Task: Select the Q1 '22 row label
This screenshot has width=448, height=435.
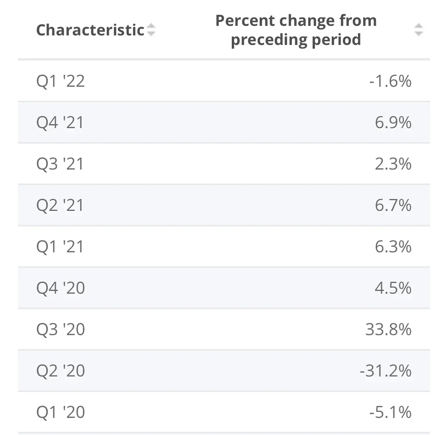Action: [61, 81]
